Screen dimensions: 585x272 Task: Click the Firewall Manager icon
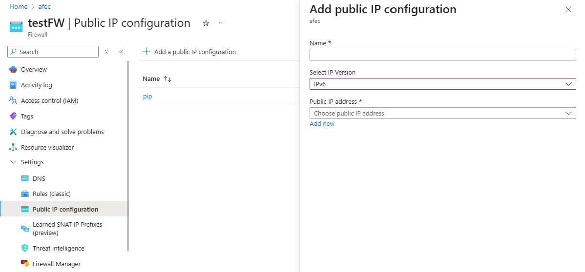(25, 264)
